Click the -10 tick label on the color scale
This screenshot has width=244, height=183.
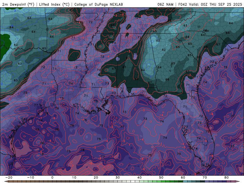30,178
